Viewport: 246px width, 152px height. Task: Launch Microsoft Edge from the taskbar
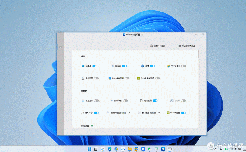110,149
